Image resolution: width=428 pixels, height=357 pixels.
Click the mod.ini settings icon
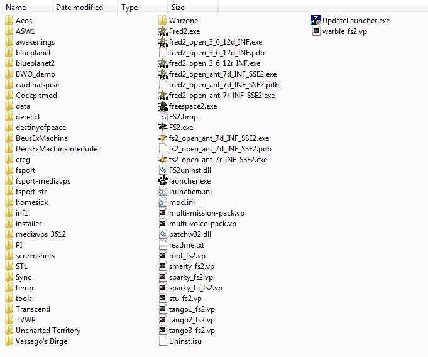[x=162, y=202]
